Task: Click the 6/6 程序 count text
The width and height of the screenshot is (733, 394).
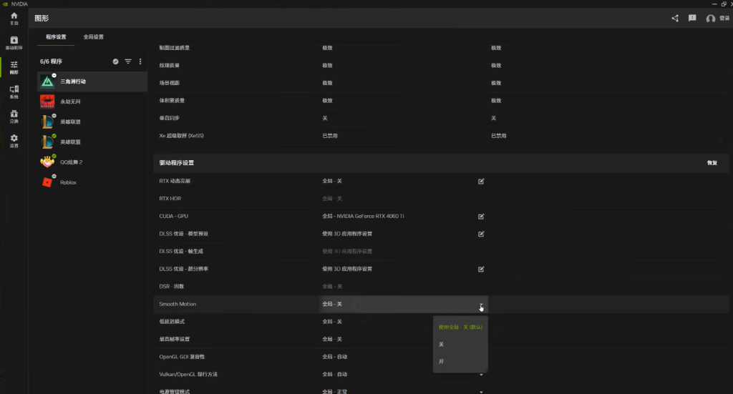Action: (51, 61)
